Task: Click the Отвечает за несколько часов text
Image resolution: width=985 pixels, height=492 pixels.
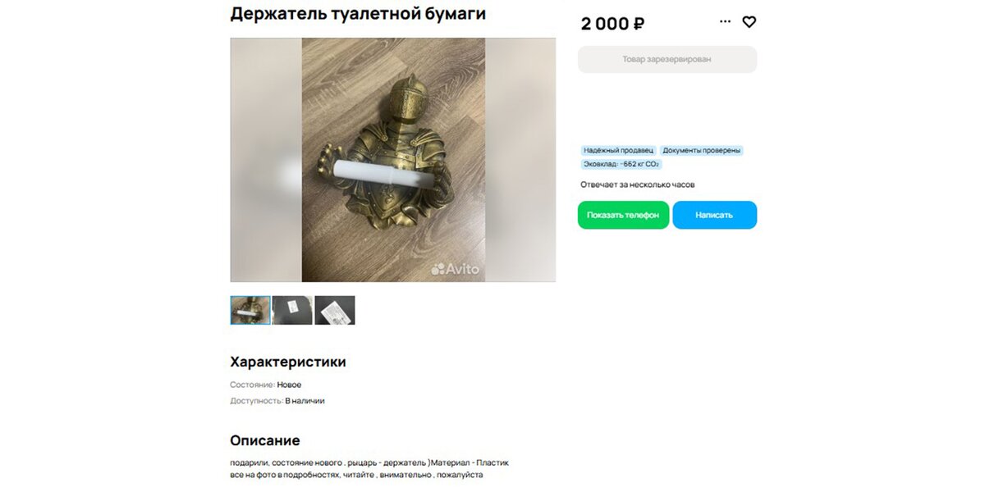Action: click(x=638, y=184)
